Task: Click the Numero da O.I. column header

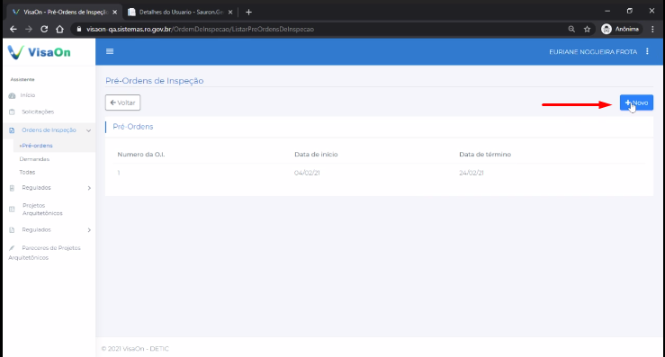Action: pyautogui.click(x=140, y=155)
